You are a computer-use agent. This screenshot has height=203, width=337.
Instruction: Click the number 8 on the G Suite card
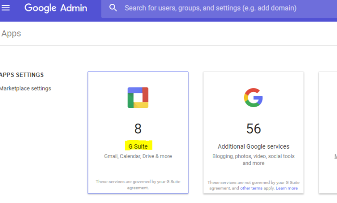[x=138, y=128]
